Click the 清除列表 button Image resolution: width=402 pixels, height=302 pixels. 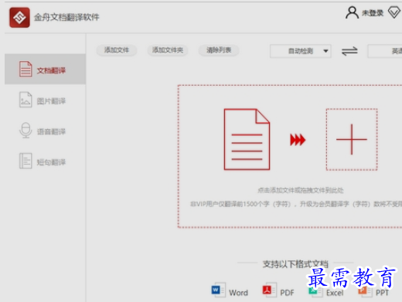219,50
